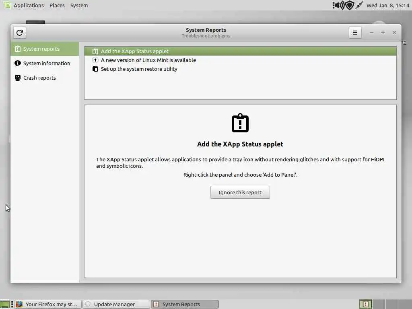Open System information in the sidebar
This screenshot has height=309, width=412.
(x=45, y=63)
